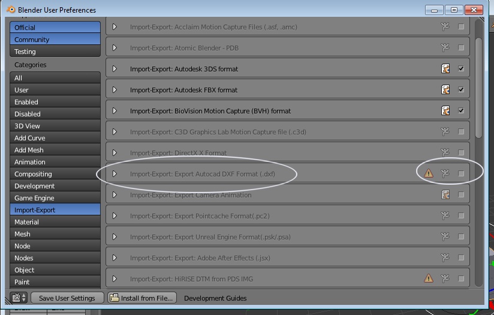Enable the Export Camera Animation addon

point(461,194)
